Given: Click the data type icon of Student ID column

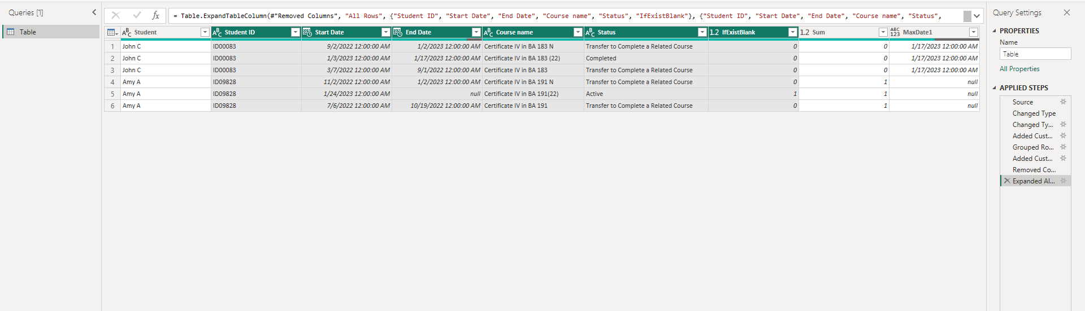Looking at the screenshot, I should click(218, 32).
